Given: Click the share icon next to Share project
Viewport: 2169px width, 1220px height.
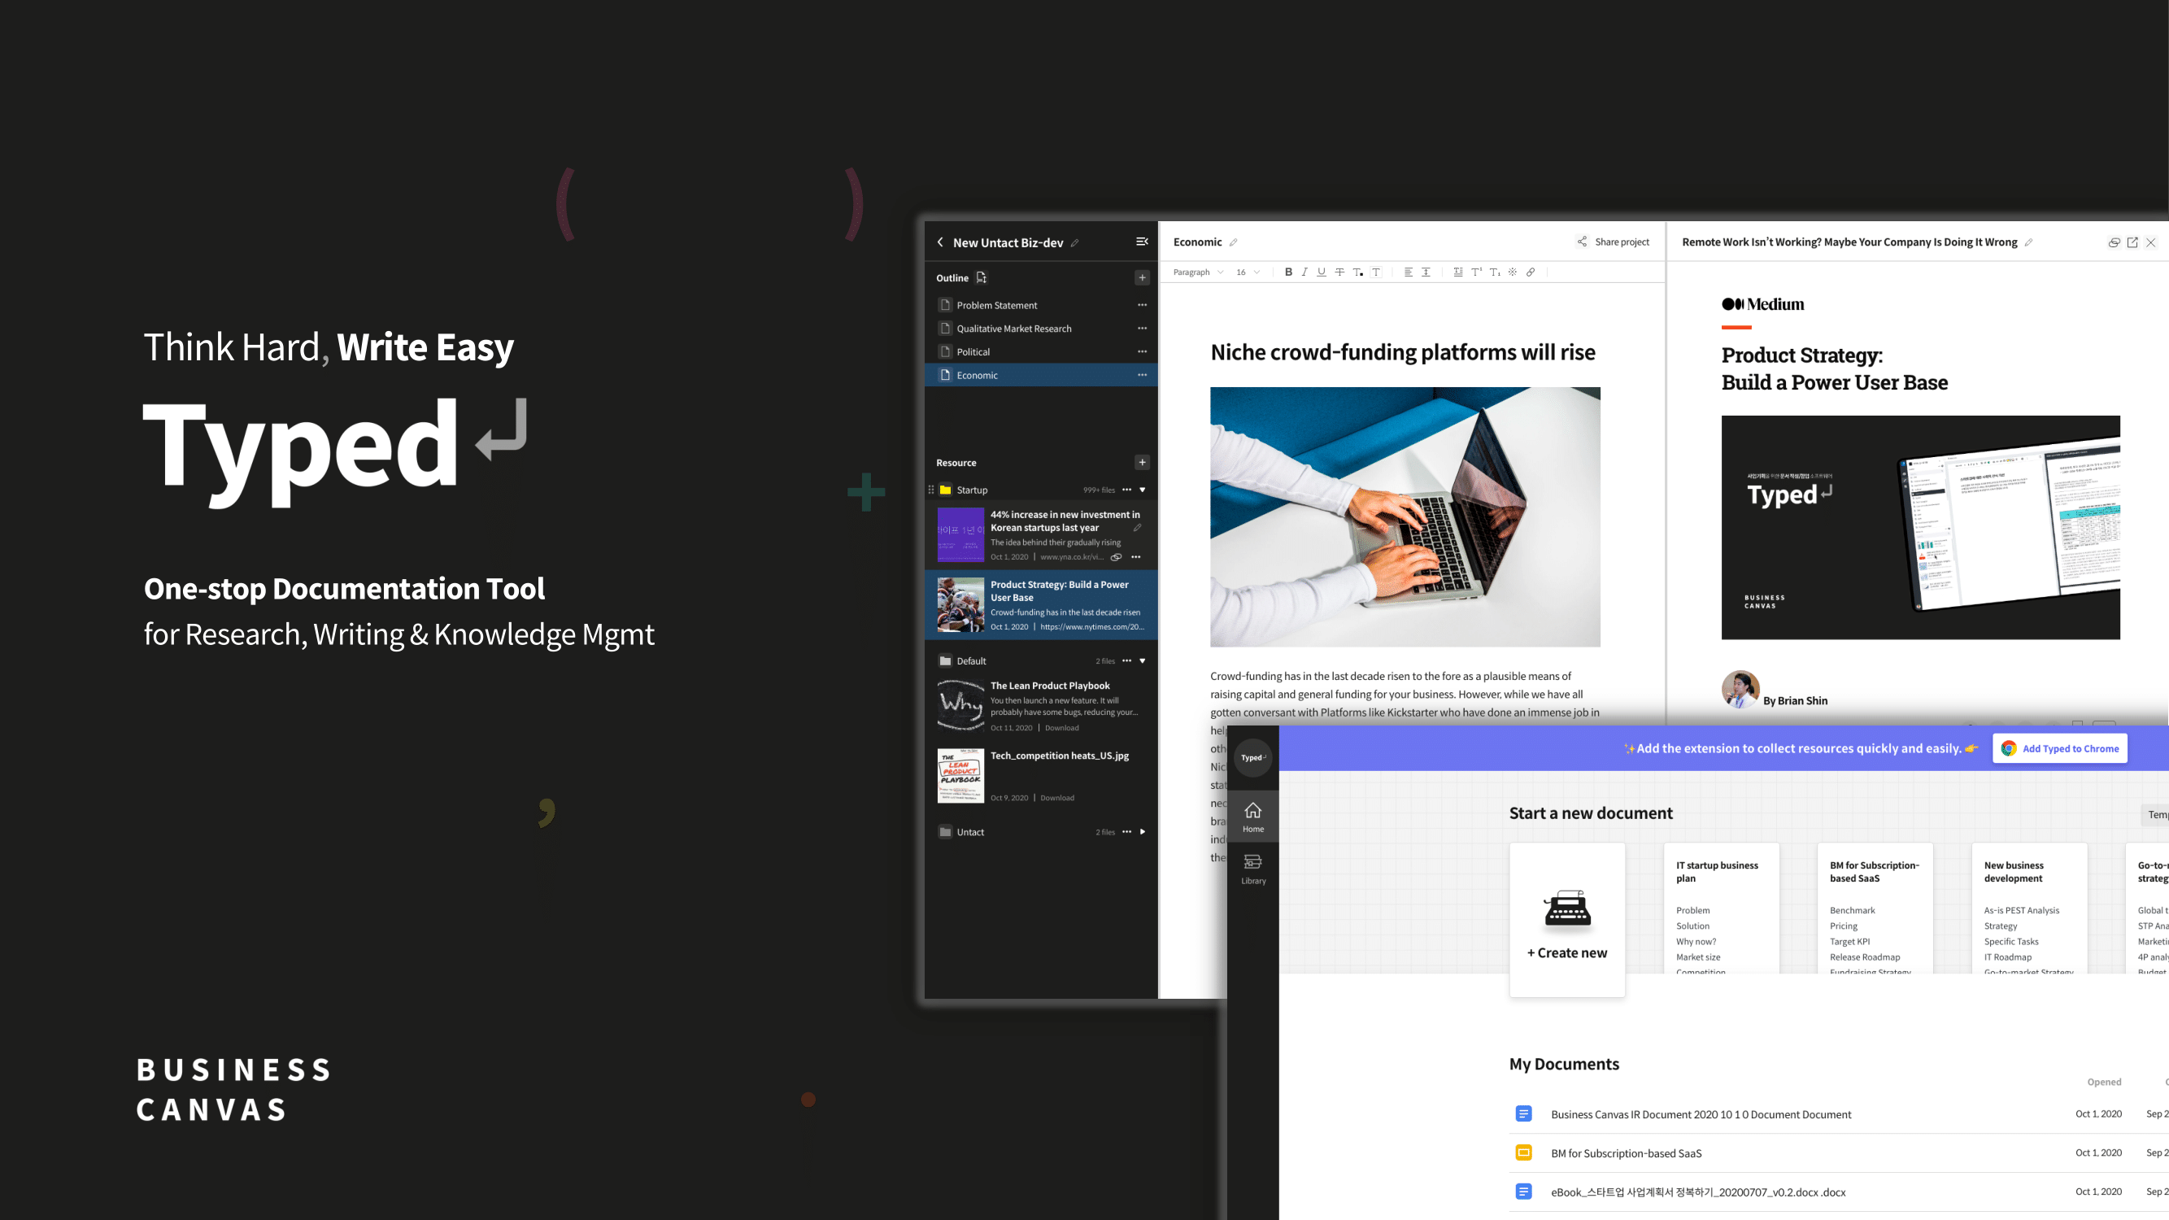Looking at the screenshot, I should coord(1582,242).
